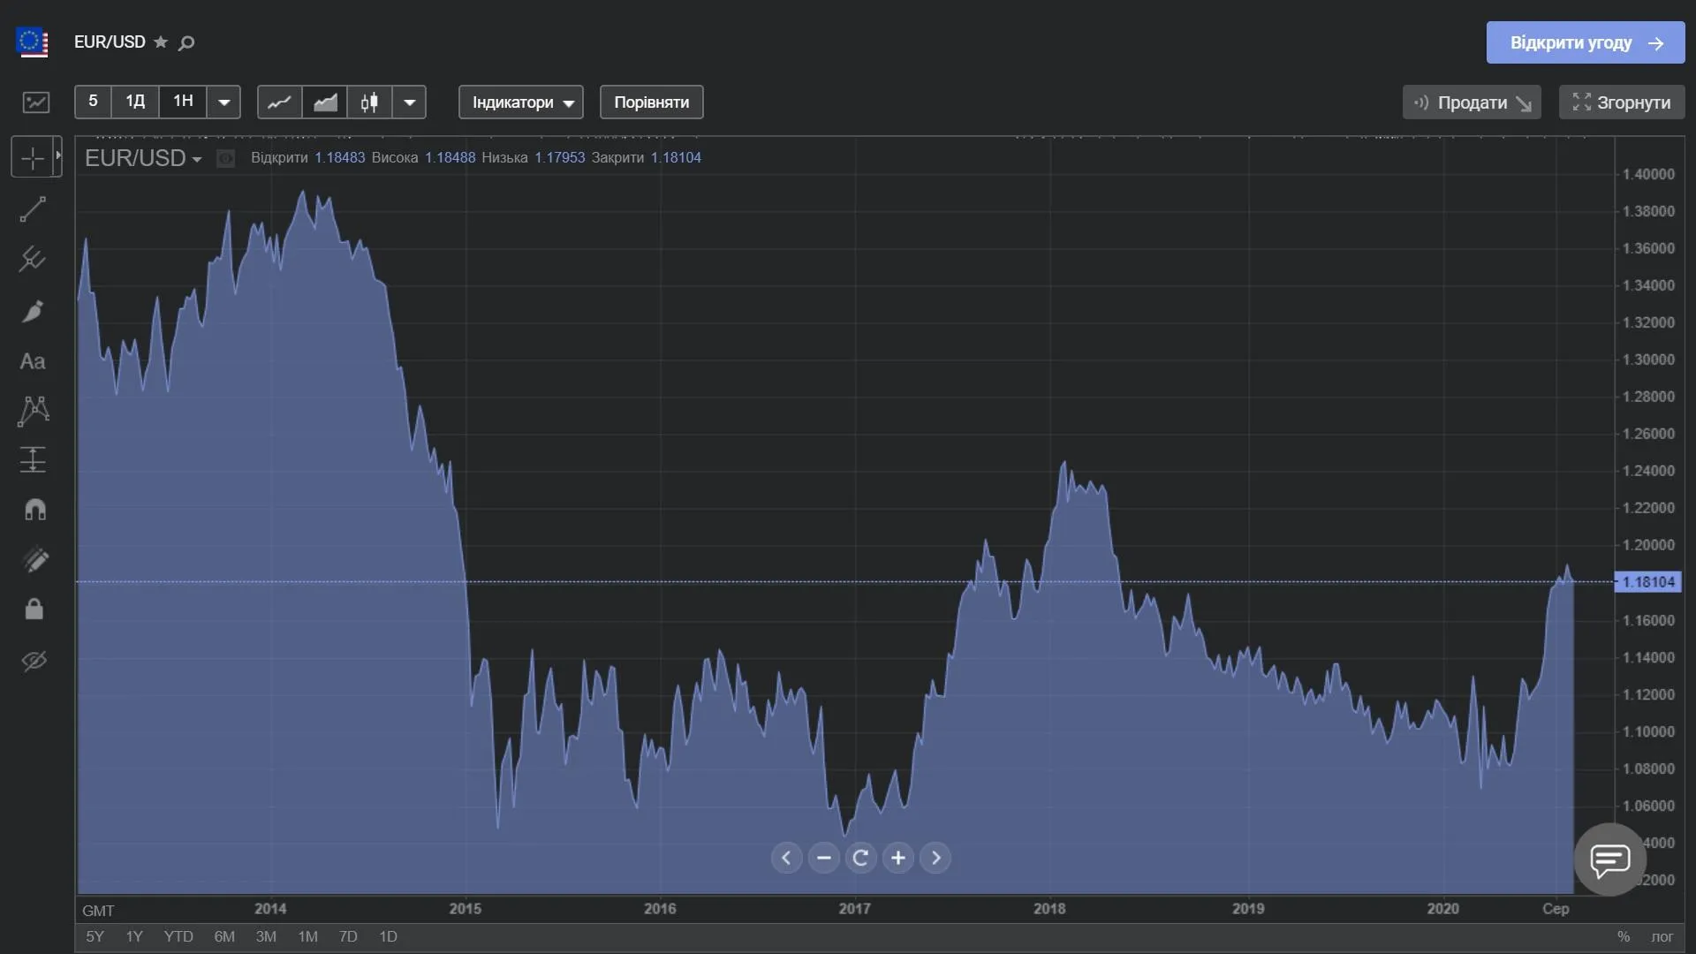Hide all drawings eye icon

click(34, 661)
